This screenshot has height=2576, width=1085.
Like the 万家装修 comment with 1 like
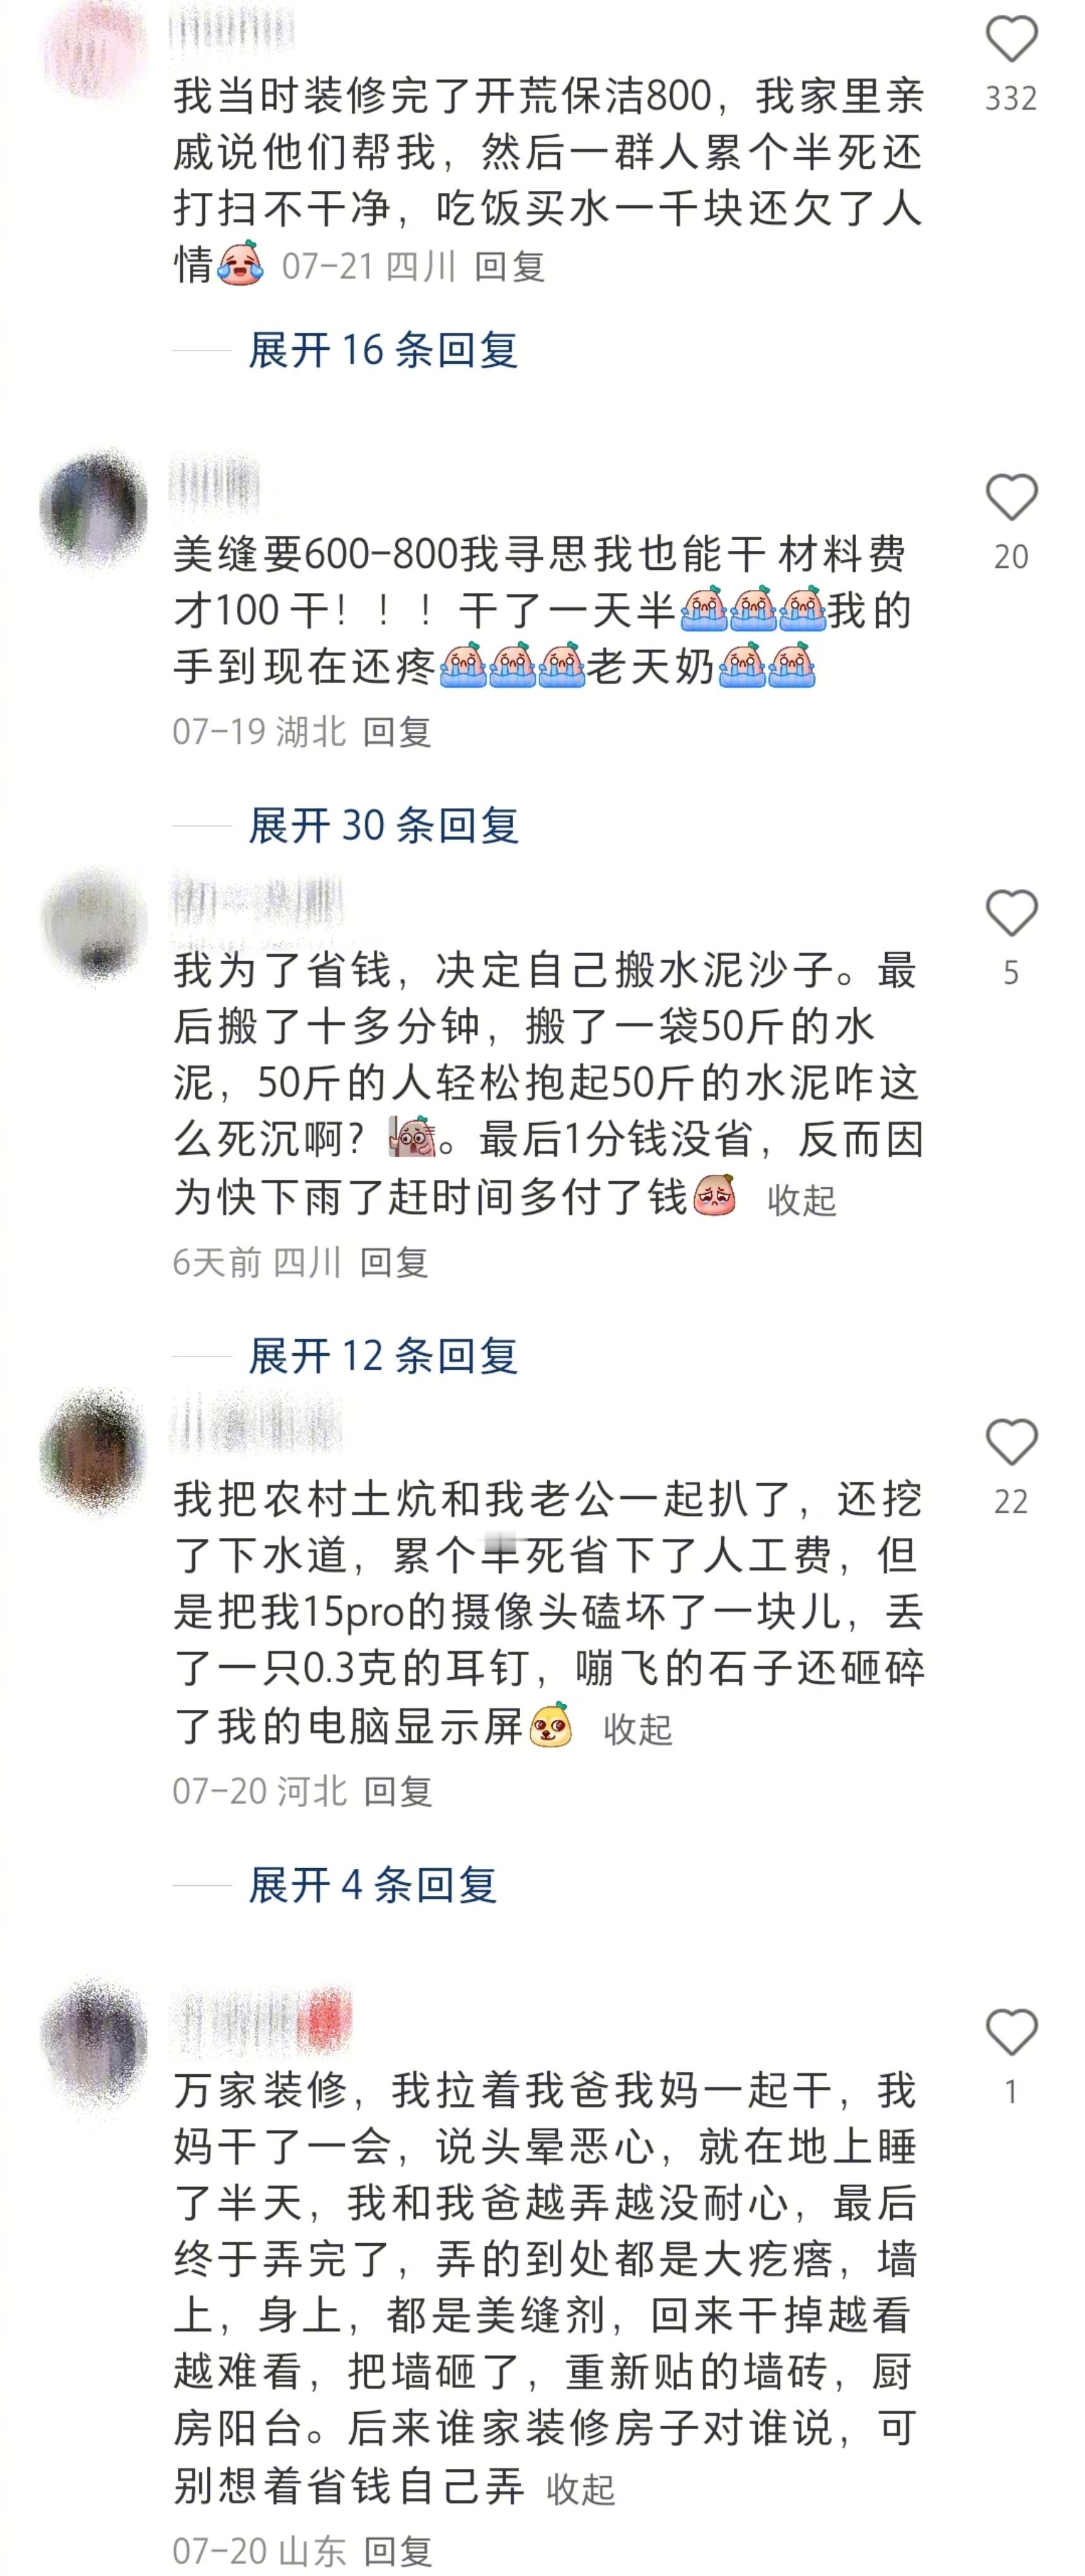click(1011, 2033)
